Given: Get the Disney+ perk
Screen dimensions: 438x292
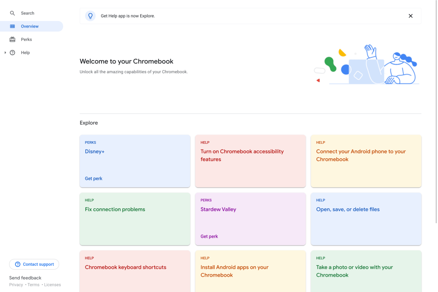Looking at the screenshot, I should [93, 178].
